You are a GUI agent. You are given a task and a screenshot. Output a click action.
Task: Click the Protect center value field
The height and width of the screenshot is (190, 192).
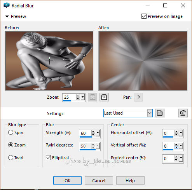(168, 159)
